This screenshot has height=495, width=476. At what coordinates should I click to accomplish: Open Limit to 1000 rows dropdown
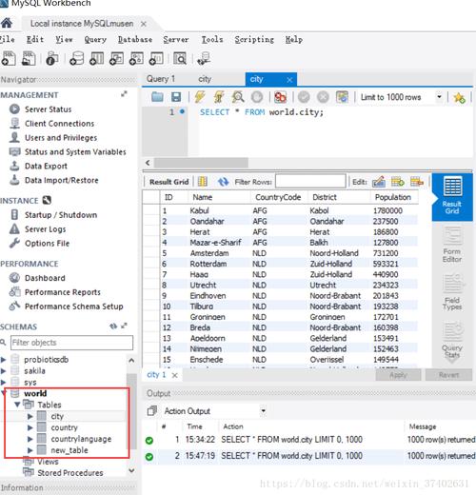click(x=439, y=97)
